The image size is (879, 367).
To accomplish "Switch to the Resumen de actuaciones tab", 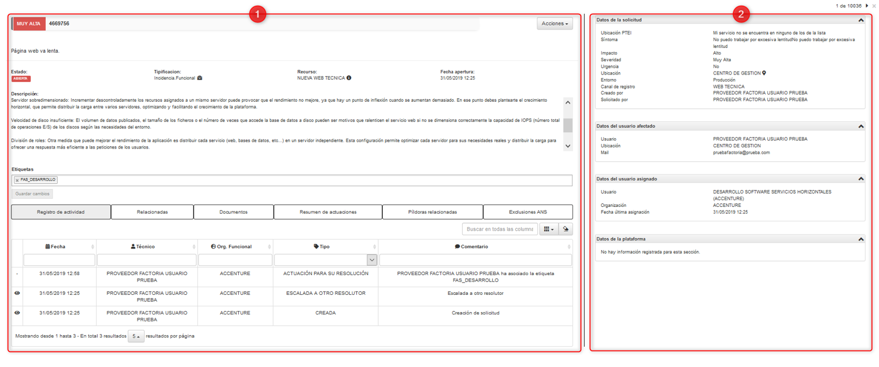I will click(328, 212).
